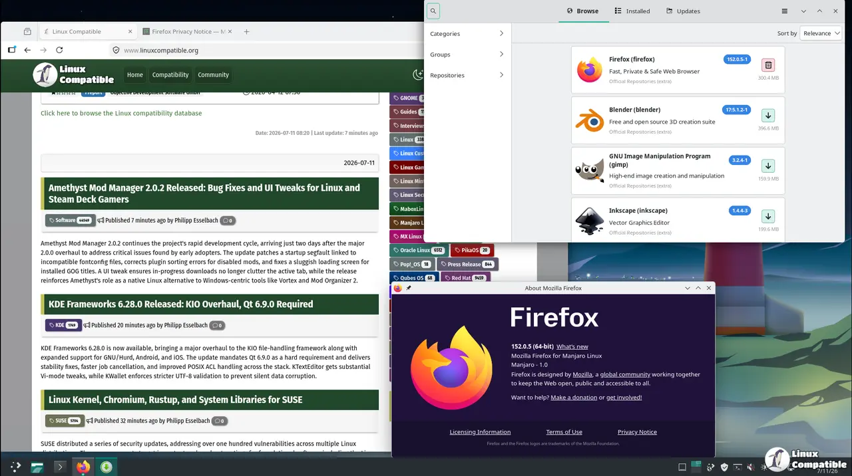Open the Mozilla link in About Firefox
The height and width of the screenshot is (476, 852).
coord(582,374)
